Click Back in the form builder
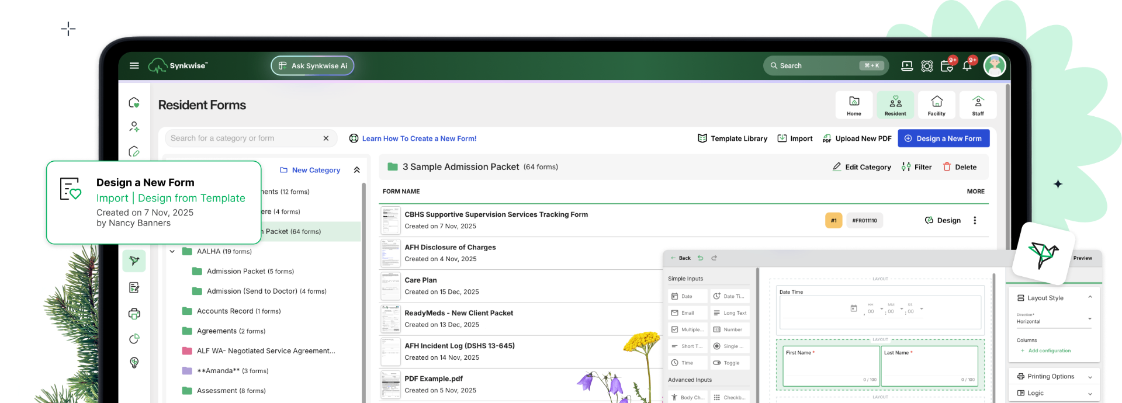 (x=680, y=258)
